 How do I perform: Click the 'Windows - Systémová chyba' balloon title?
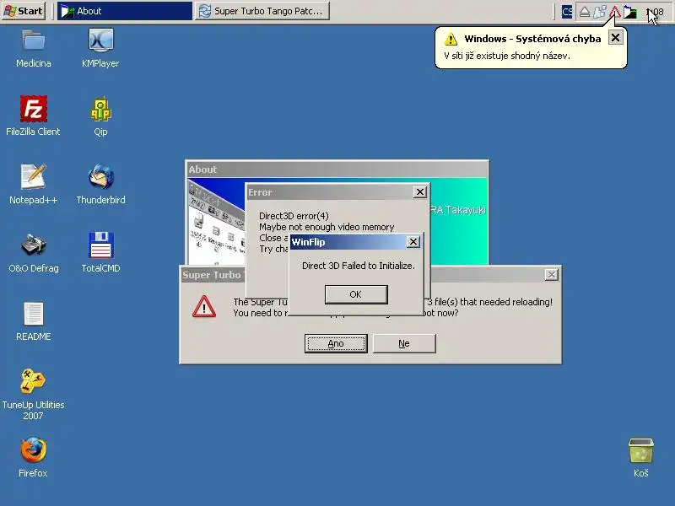click(532, 39)
